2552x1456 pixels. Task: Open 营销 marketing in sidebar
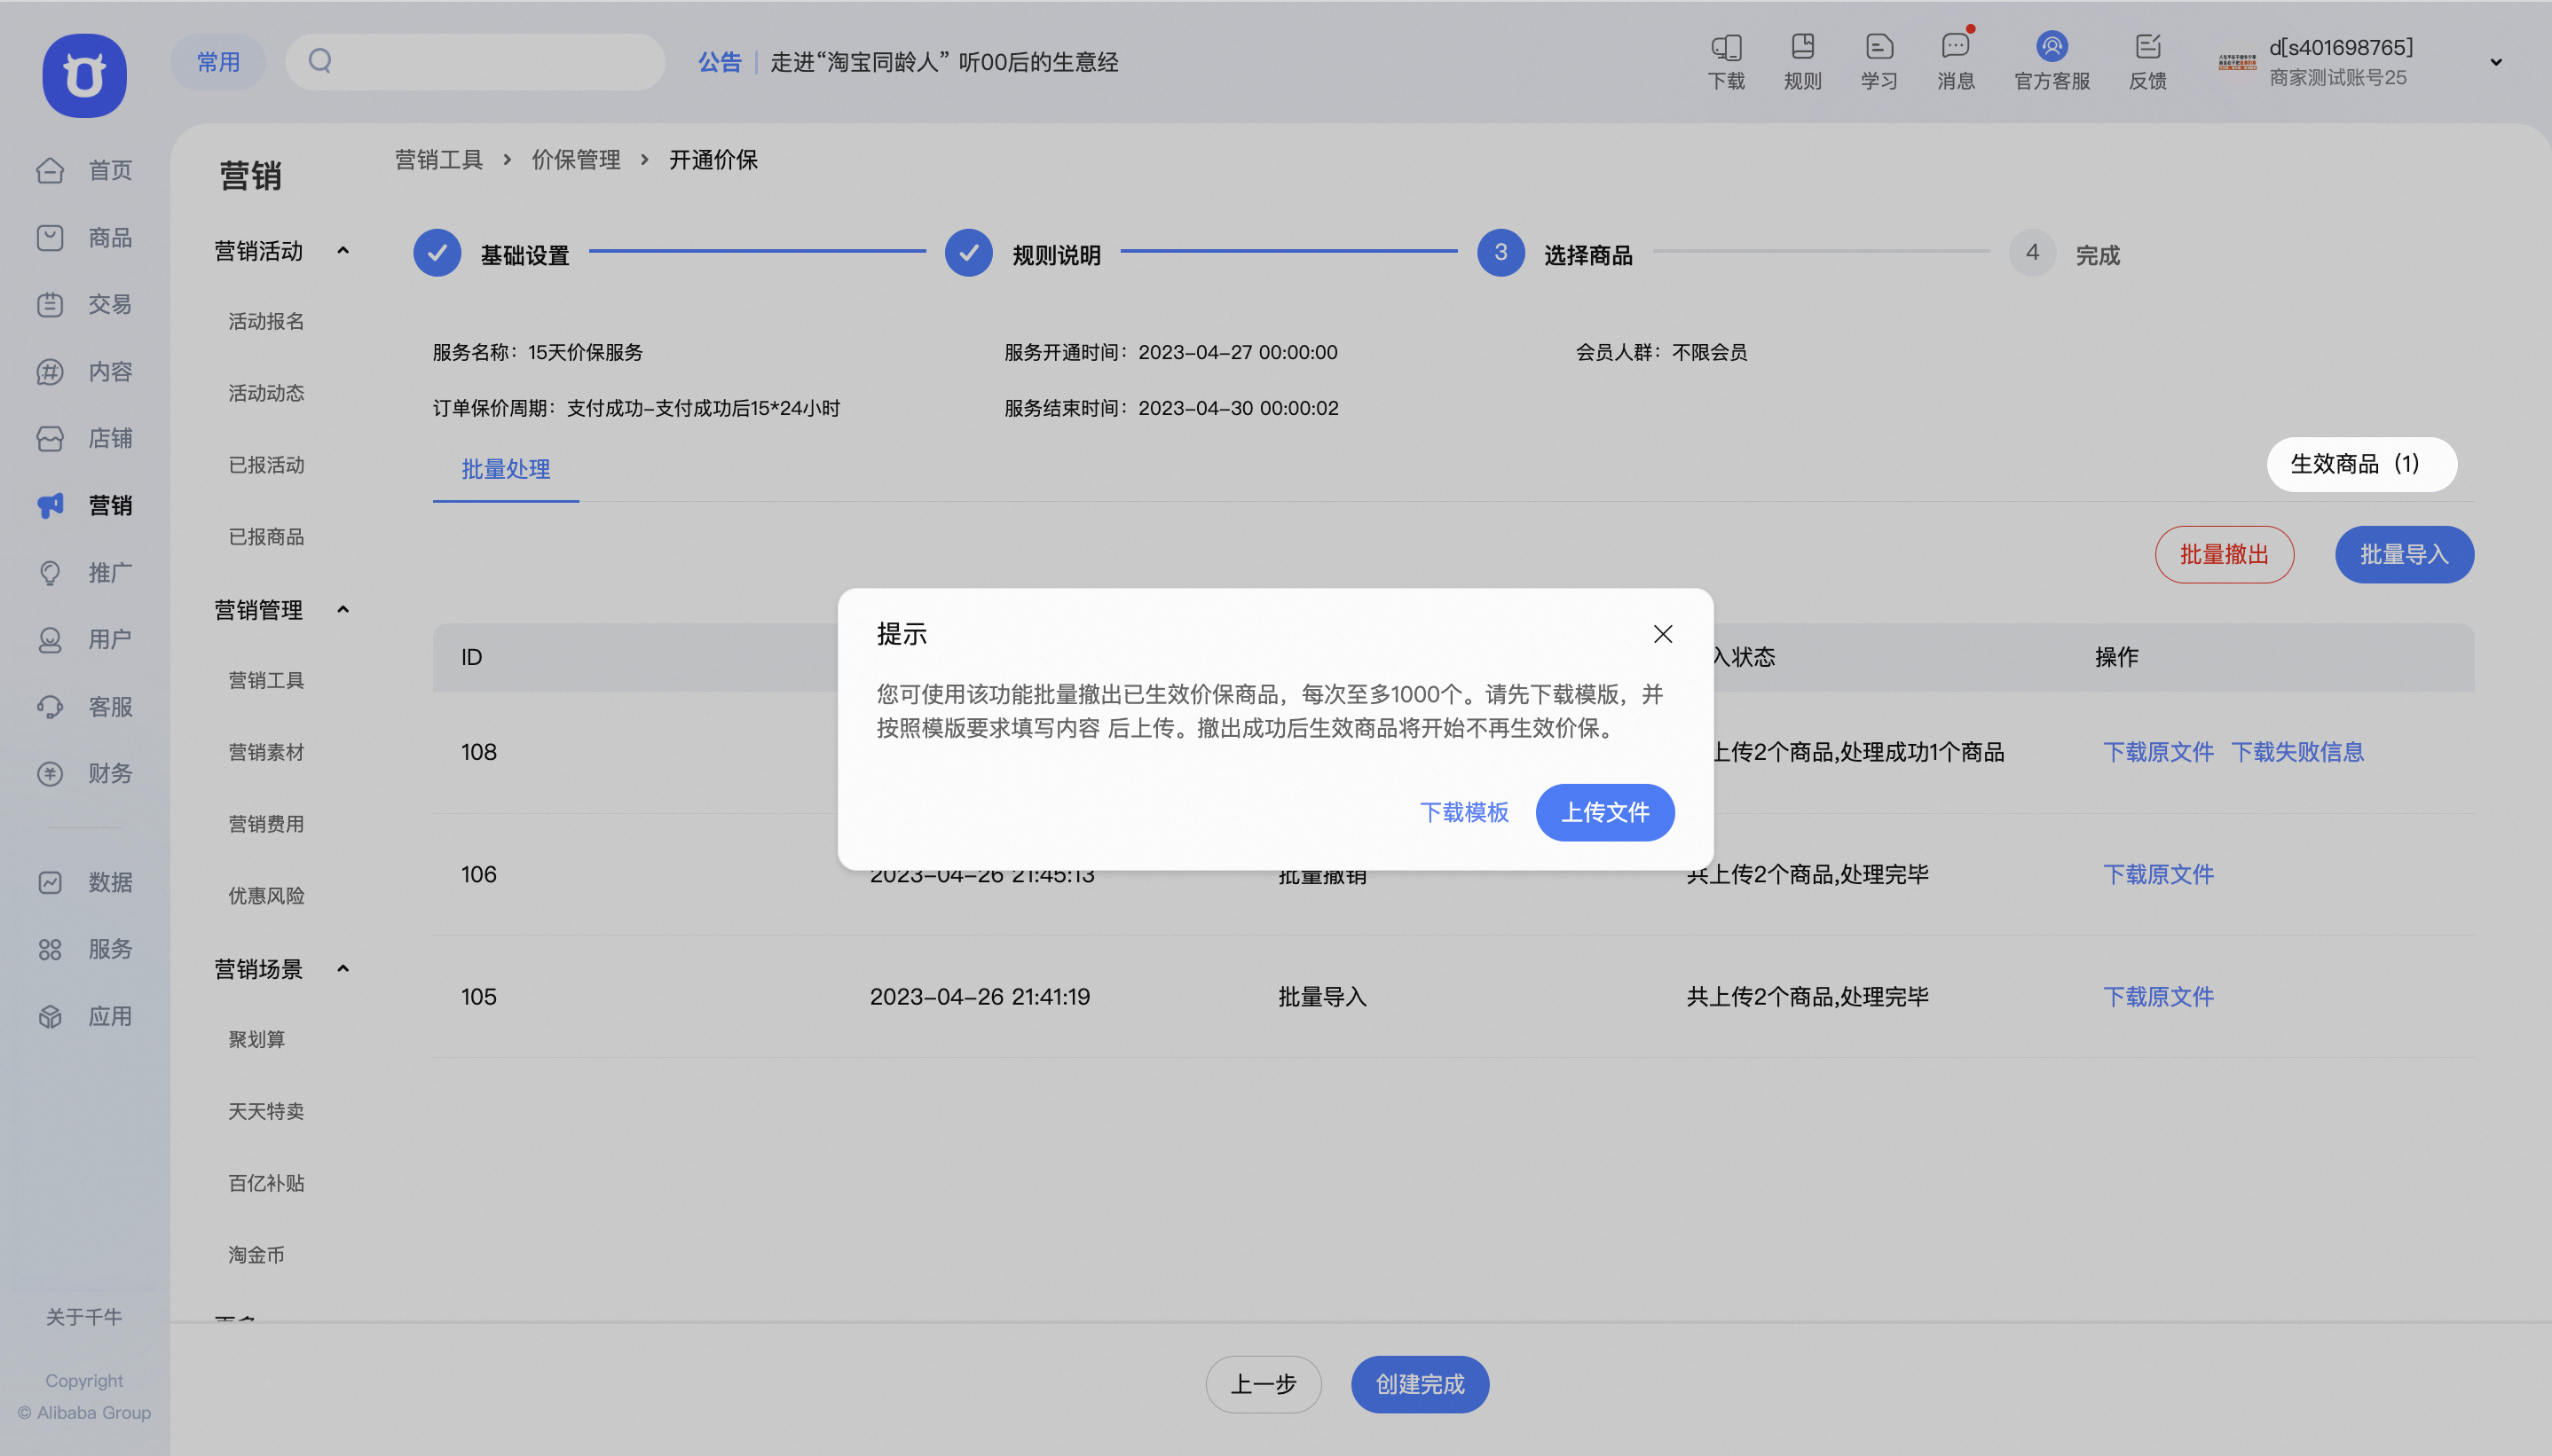pyautogui.click(x=84, y=505)
